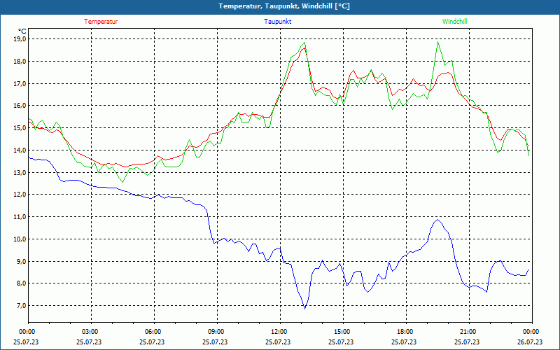Screen dimensions: 560x350
Task: Click the '16,0' y-axis value
Action: pyautogui.click(x=20, y=106)
